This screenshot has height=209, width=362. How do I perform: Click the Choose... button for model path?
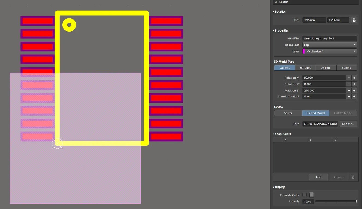pyautogui.click(x=348, y=124)
